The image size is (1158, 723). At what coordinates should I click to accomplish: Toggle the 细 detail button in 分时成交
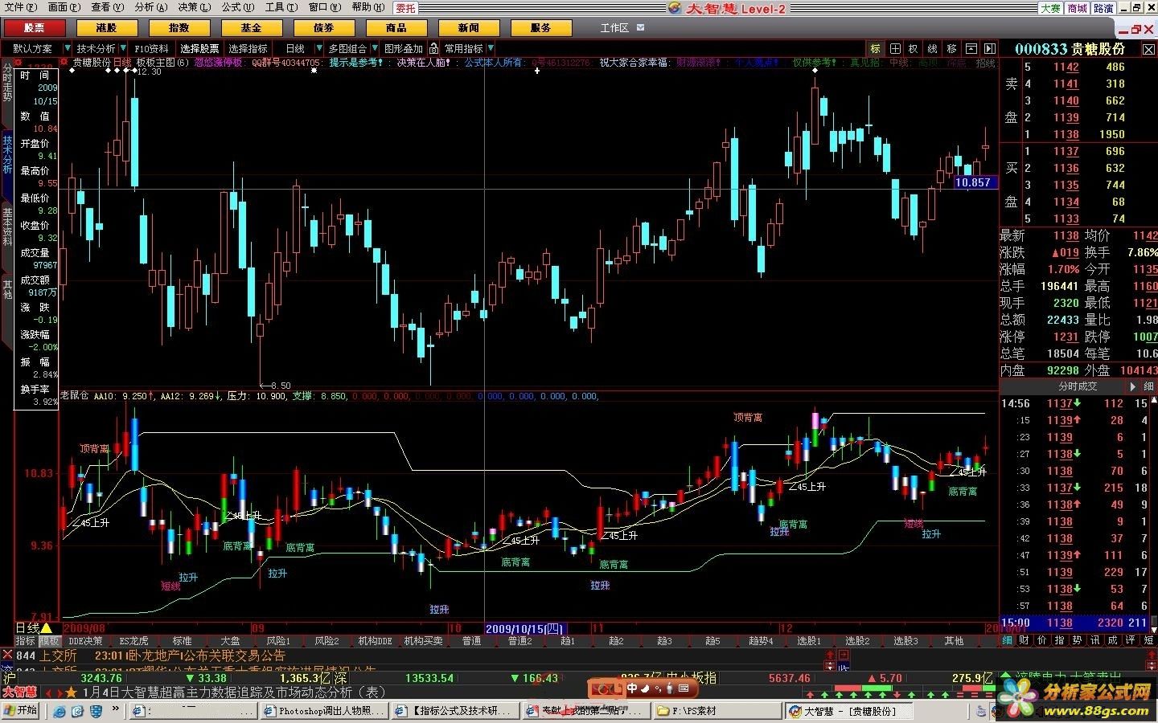coord(1148,386)
